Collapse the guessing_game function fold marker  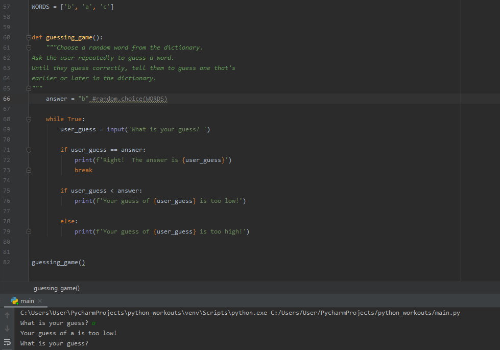click(29, 37)
